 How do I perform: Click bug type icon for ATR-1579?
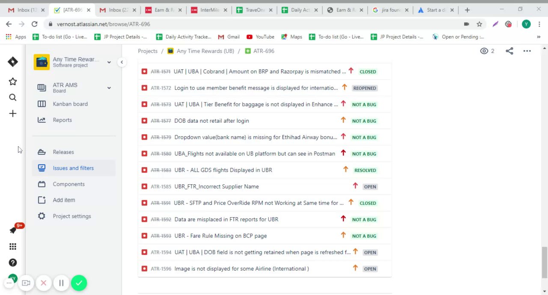tap(144, 137)
